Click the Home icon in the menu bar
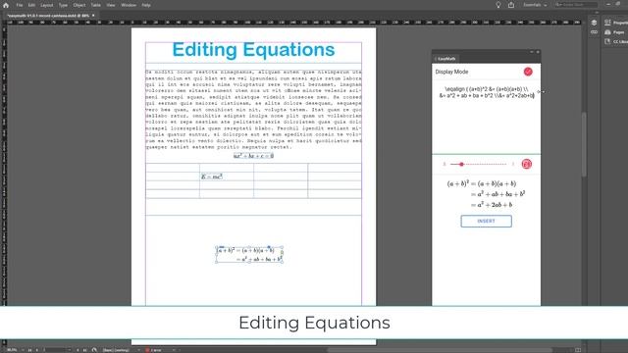Viewport: 628px width, 353px height. (x=6, y=5)
